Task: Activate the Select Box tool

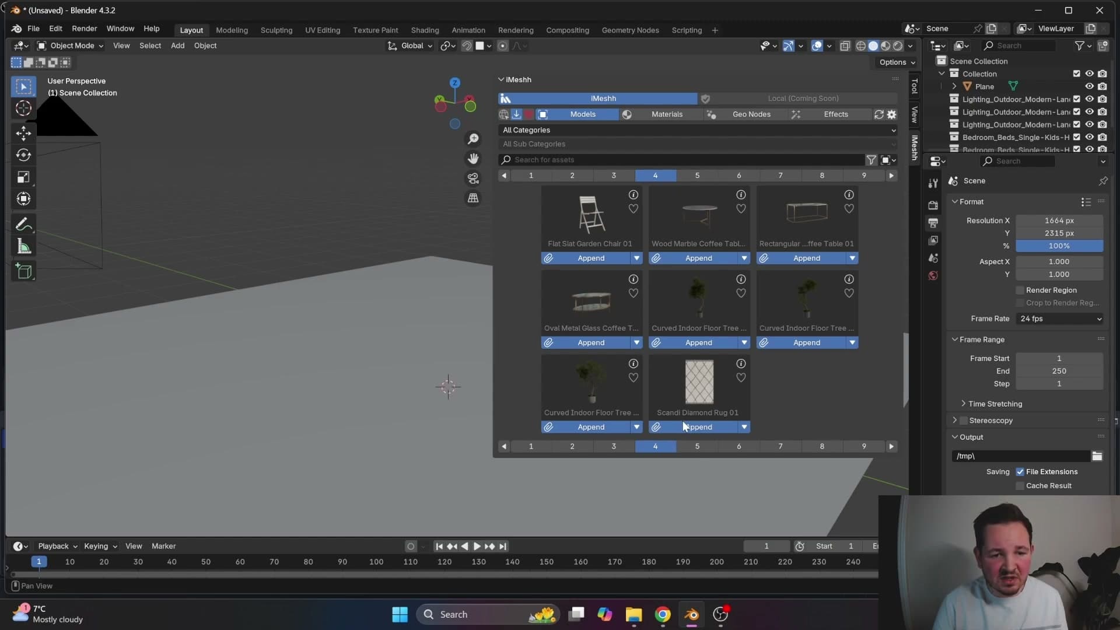Action: click(23, 87)
